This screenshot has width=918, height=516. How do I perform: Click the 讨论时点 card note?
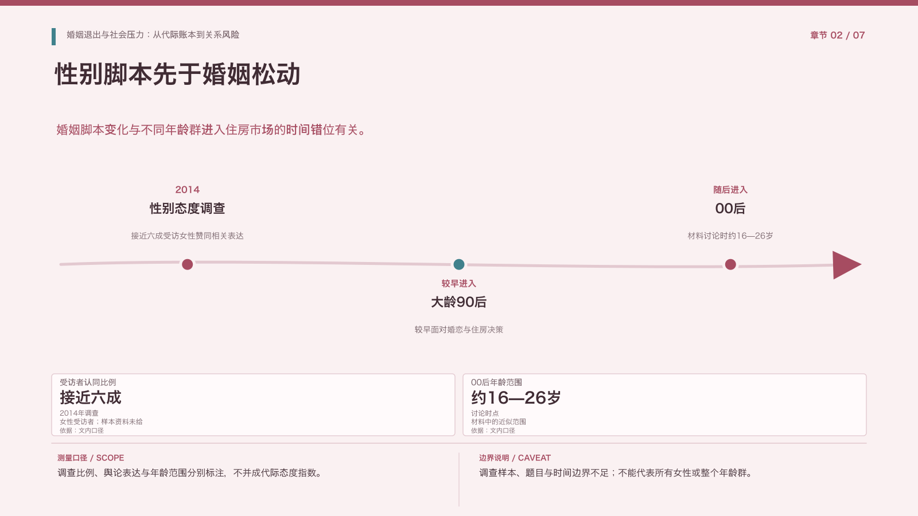[x=485, y=413]
